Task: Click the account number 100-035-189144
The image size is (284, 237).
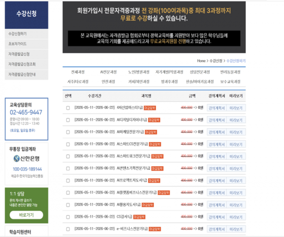Action: [x=27, y=169]
